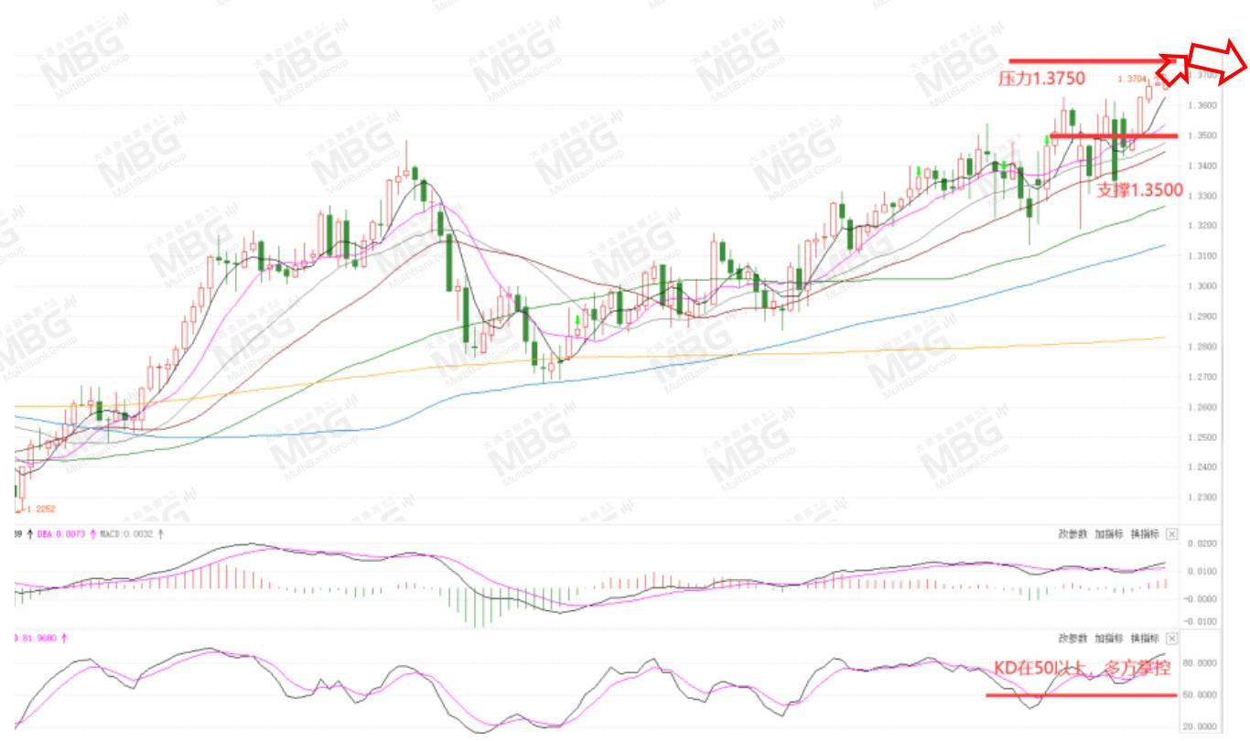Viewport: 1250px width, 741px height.
Task: Click the 压力1.3750 resistance label
Action: pyautogui.click(x=1041, y=80)
